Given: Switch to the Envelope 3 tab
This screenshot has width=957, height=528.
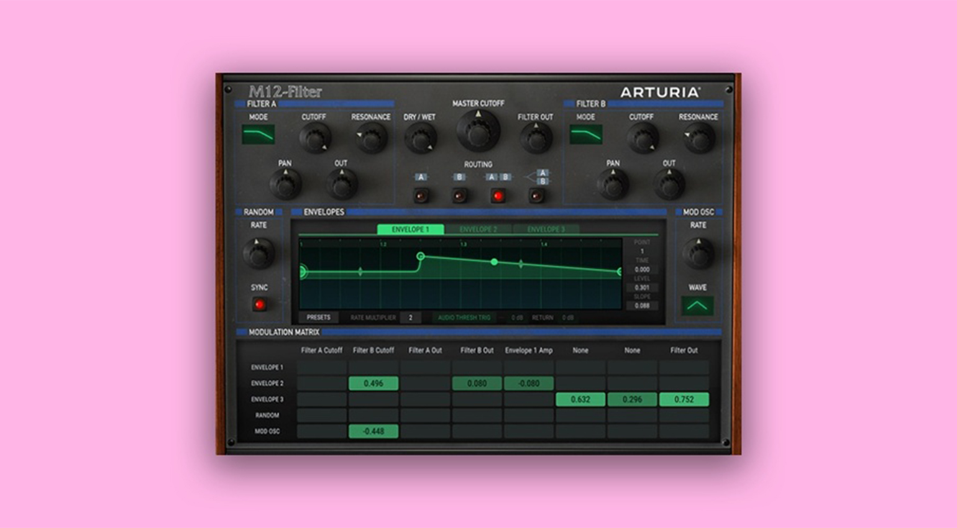Looking at the screenshot, I should click(546, 229).
